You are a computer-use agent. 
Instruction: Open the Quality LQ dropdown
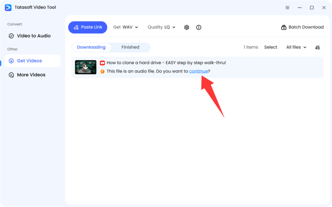point(161,27)
